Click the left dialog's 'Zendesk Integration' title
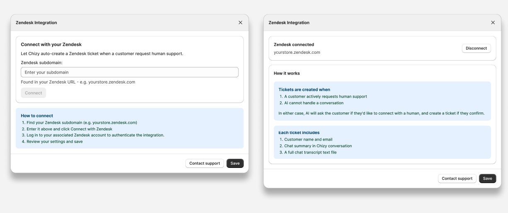This screenshot has width=508, height=213. pyautogui.click(x=36, y=23)
